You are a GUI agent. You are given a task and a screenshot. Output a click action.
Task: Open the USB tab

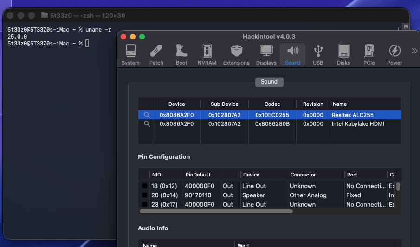pyautogui.click(x=318, y=55)
